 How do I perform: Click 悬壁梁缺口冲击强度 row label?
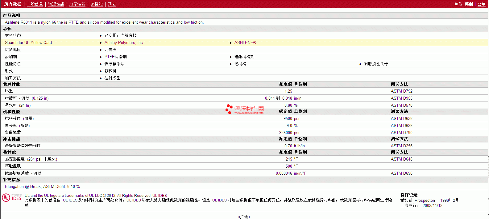click(23, 146)
